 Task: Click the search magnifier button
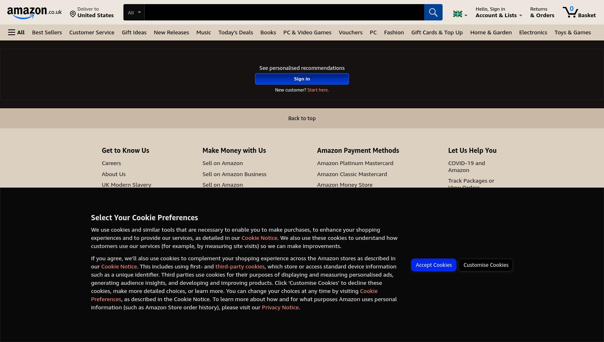point(433,12)
